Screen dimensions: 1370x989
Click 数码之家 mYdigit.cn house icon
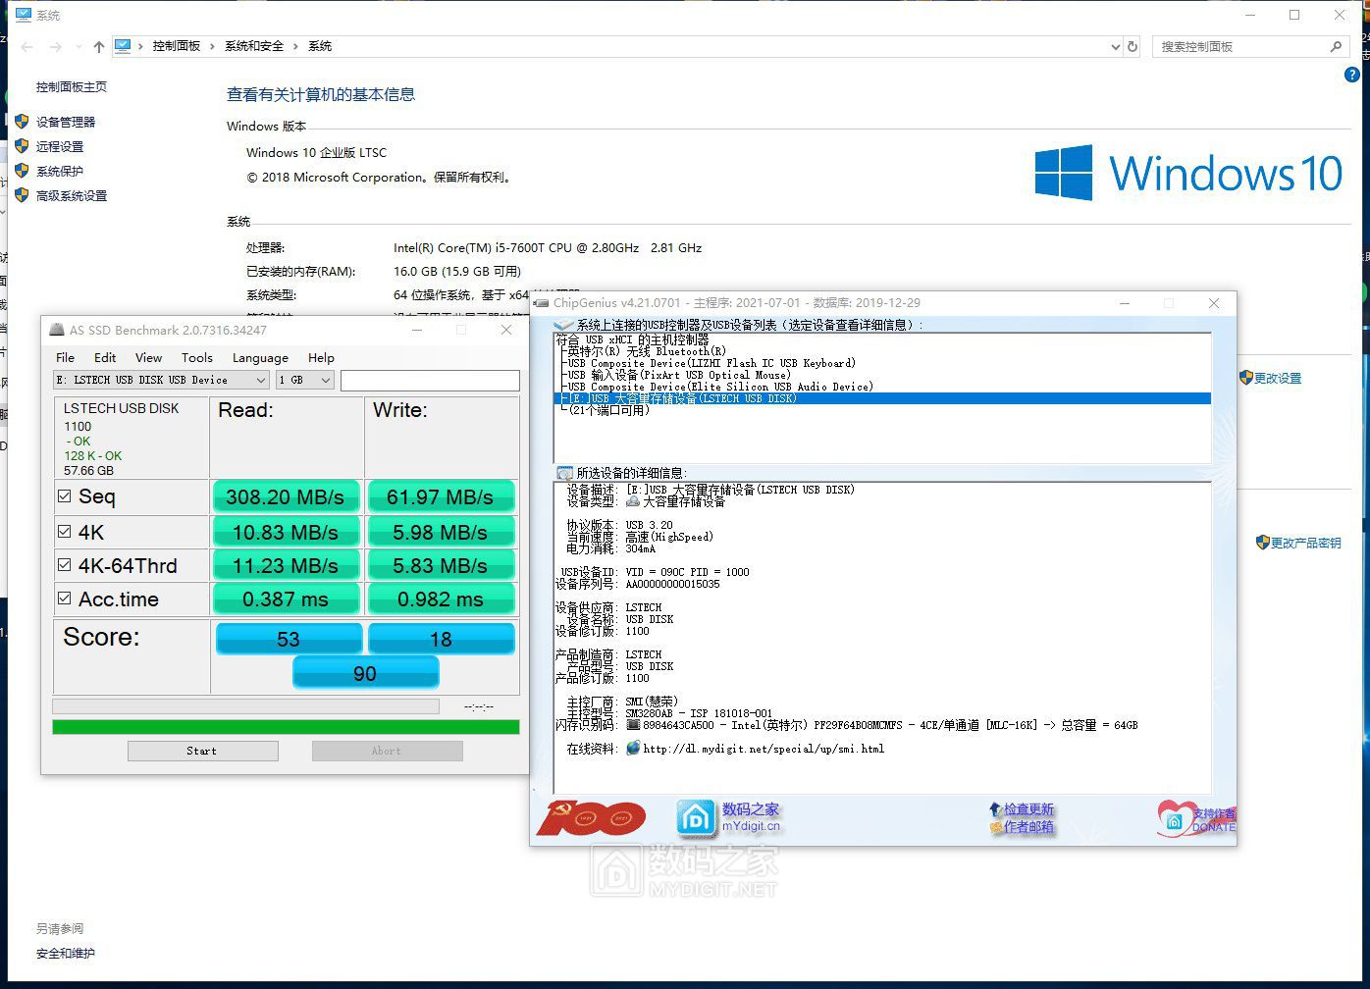[696, 818]
